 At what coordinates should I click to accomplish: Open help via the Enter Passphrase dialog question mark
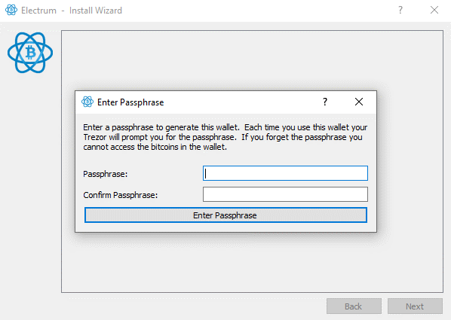(325, 102)
